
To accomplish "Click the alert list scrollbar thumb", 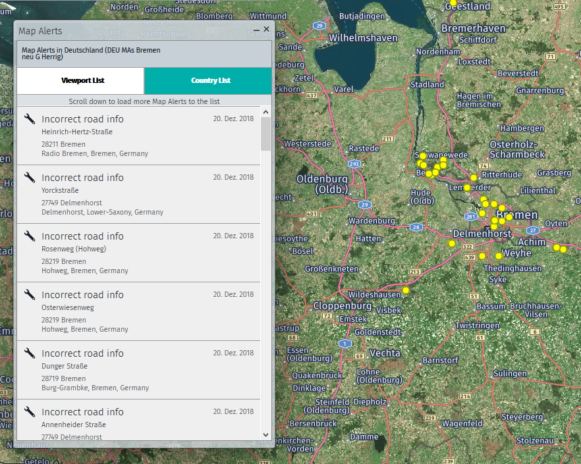I will [x=265, y=134].
